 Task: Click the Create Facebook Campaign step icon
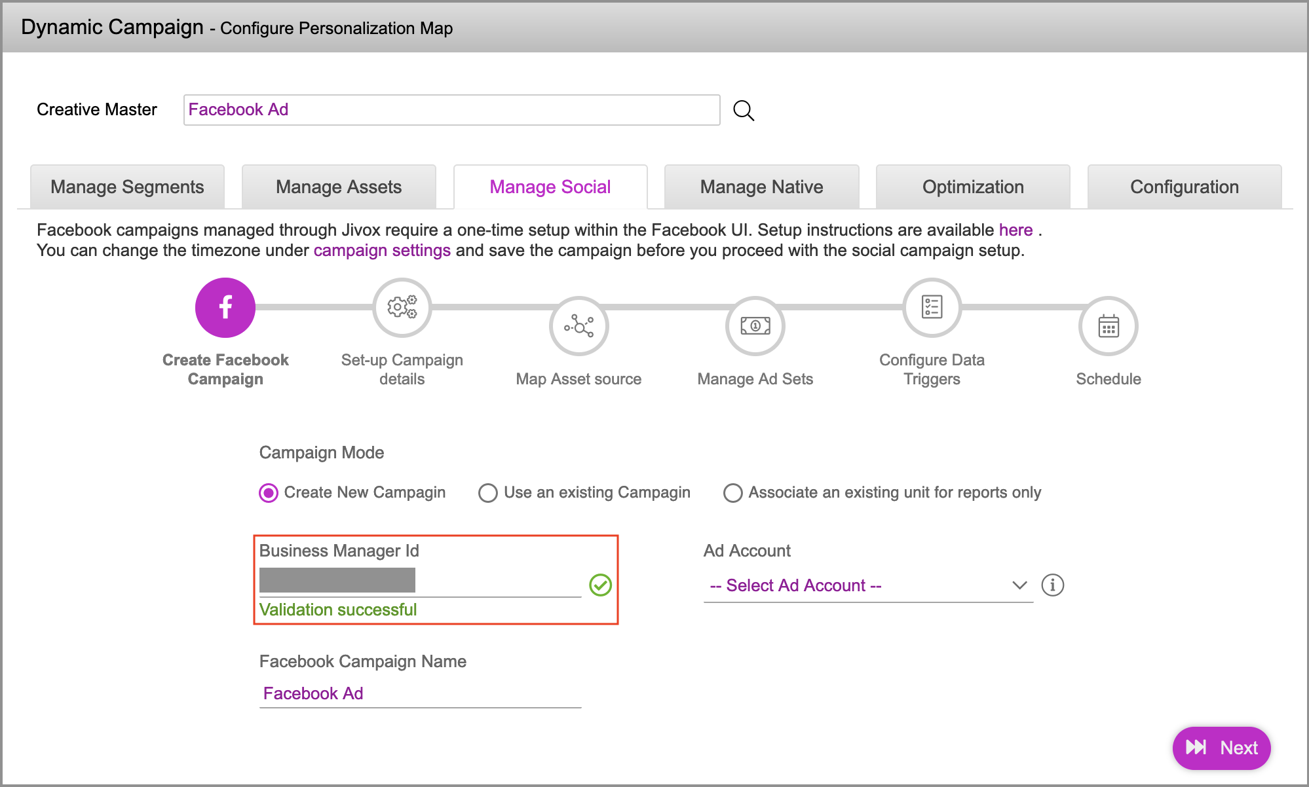coord(225,307)
